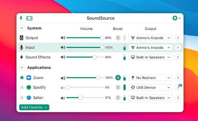Click the Boost column header
Screen dimensions: 198x121
[118, 29]
